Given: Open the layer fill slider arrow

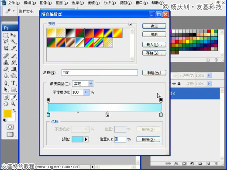Looking at the screenshot, I should 209,84.
